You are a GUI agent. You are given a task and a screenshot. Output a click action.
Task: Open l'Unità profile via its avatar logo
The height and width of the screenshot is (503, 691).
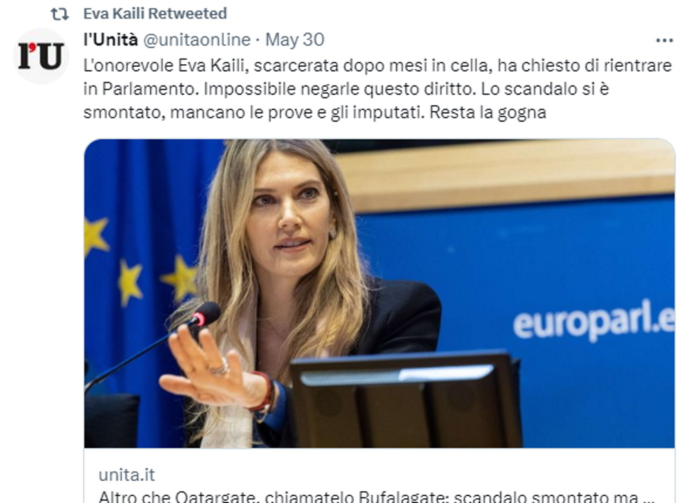click(41, 56)
